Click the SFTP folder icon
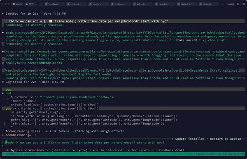 coord(27,4)
